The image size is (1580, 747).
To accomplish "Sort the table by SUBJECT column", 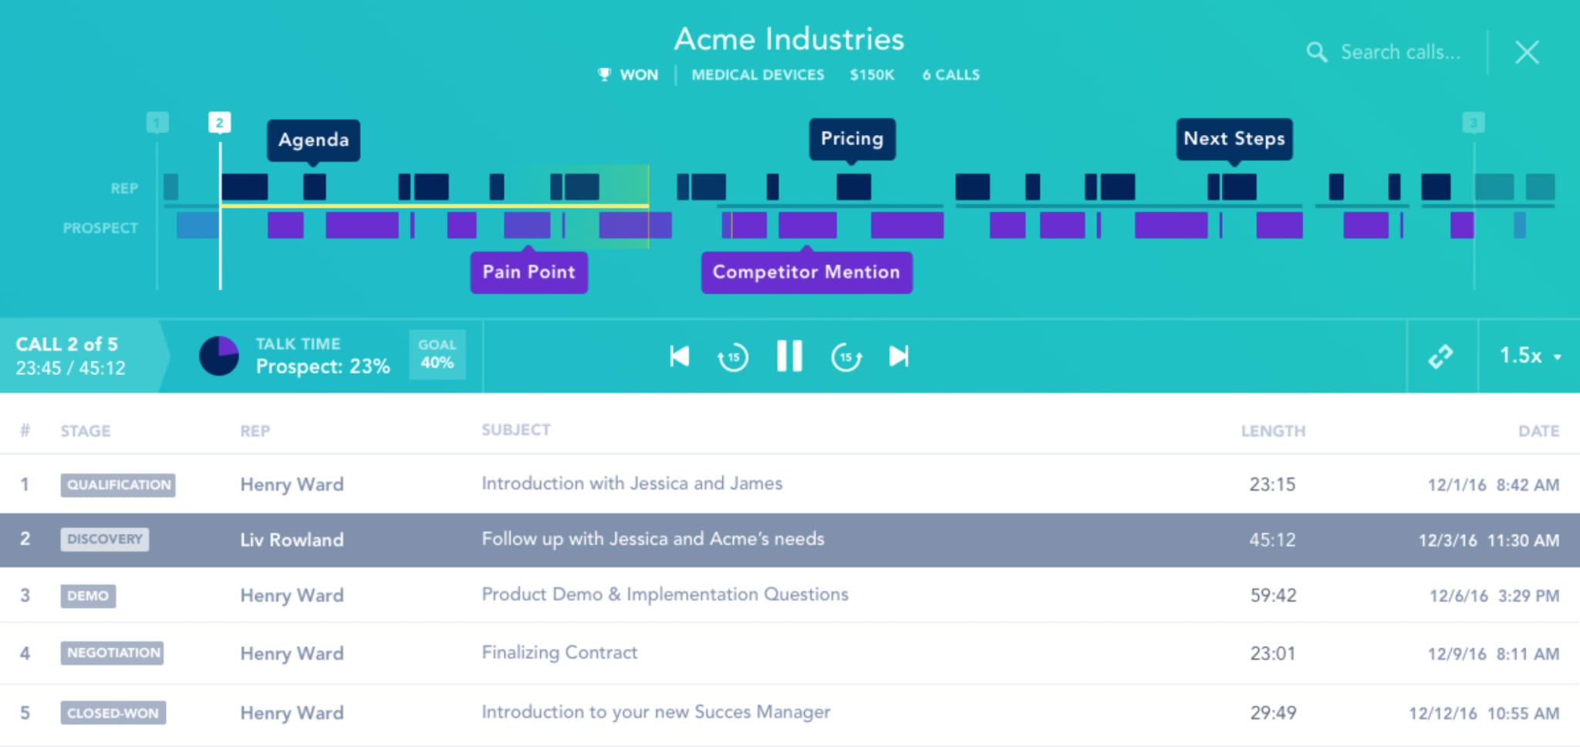I will point(516,430).
